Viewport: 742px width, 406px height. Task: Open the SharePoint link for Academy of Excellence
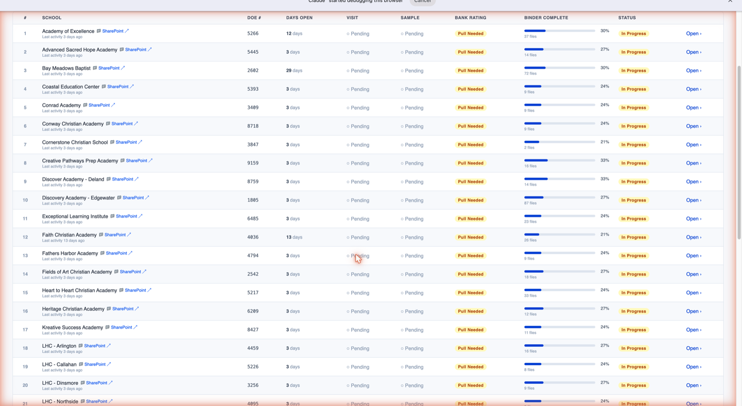113,31
